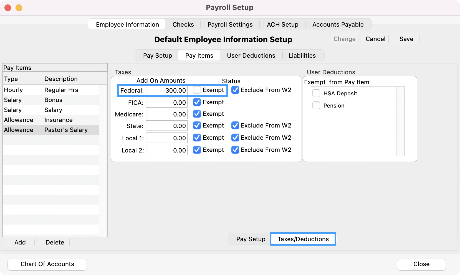The image size is (460, 275).
Task: Toggle the Medicare Exempt checkbox
Action: pyautogui.click(x=197, y=114)
